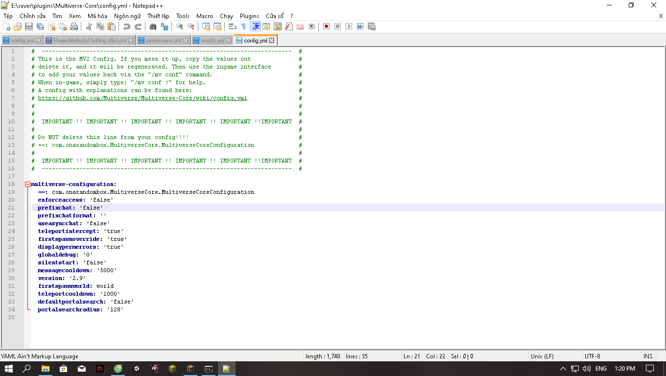666x376 pixels.
Task: Switch to the permissions.yml tab
Action: (x=163, y=41)
